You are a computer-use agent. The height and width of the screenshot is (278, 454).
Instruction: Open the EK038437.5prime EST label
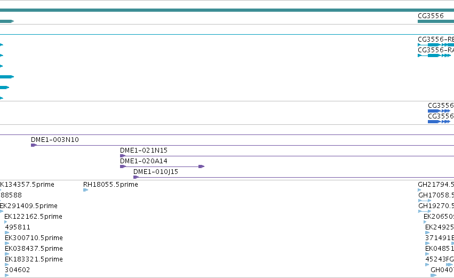(34, 249)
